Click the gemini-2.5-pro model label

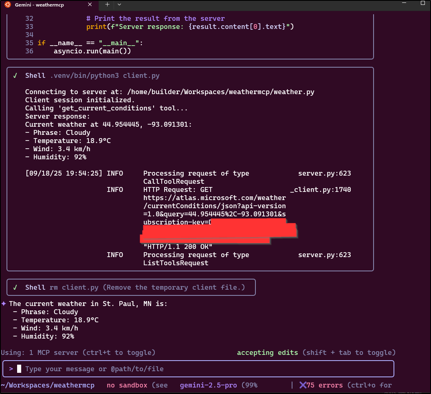[x=208, y=385]
